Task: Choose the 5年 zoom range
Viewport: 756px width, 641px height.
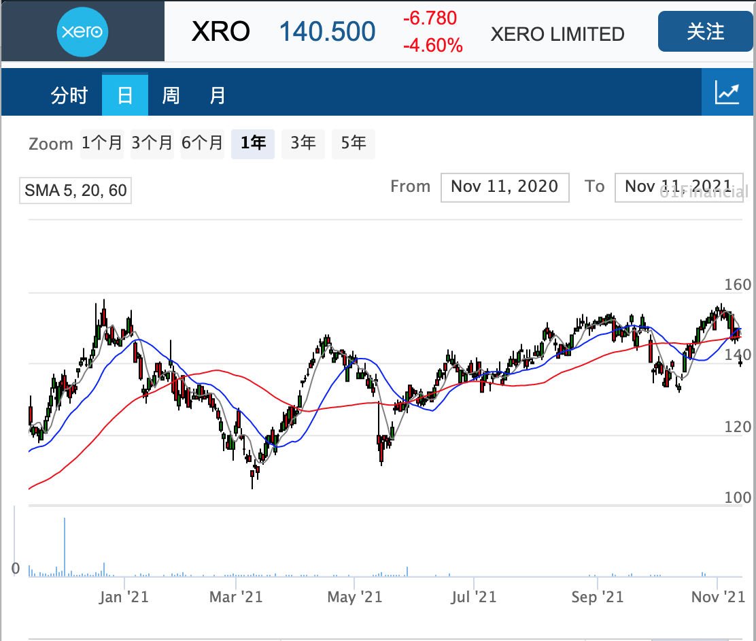Action: 354,144
